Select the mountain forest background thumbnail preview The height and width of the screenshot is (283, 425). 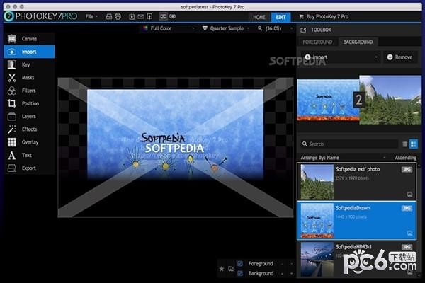coord(390,100)
